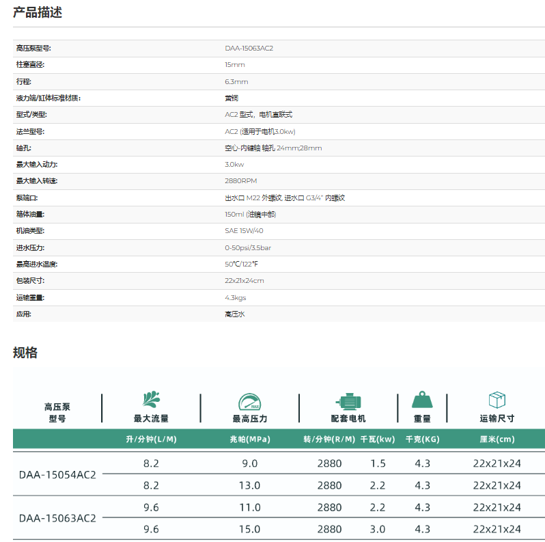Click the 22x21x24cm value beside 包装尺寸

tap(244, 281)
